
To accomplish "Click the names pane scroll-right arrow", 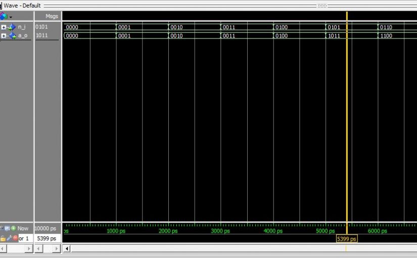I will click(29, 249).
